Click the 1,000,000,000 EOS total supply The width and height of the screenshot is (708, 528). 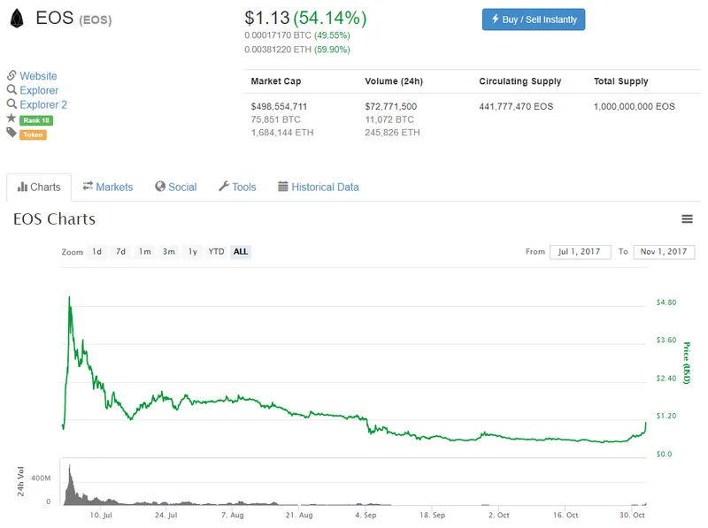pos(635,106)
